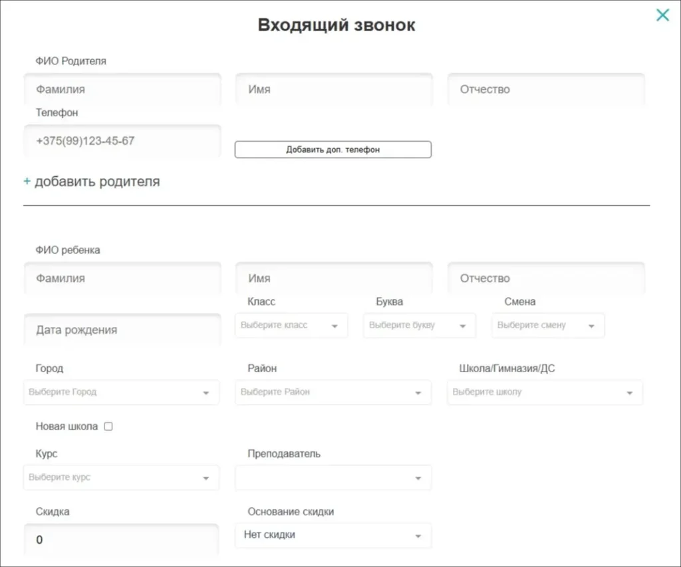Open the Основание скидки dropdown
The height and width of the screenshot is (567, 681).
pos(417,535)
